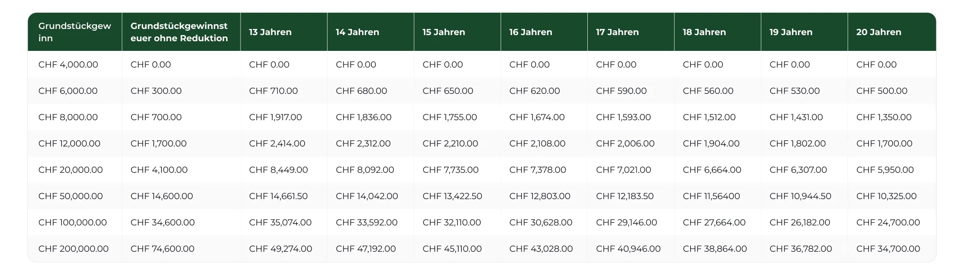Image resolution: width=964 pixels, height=275 pixels.
Task: Click the CHF 11,56400 cell
Action: [717, 196]
